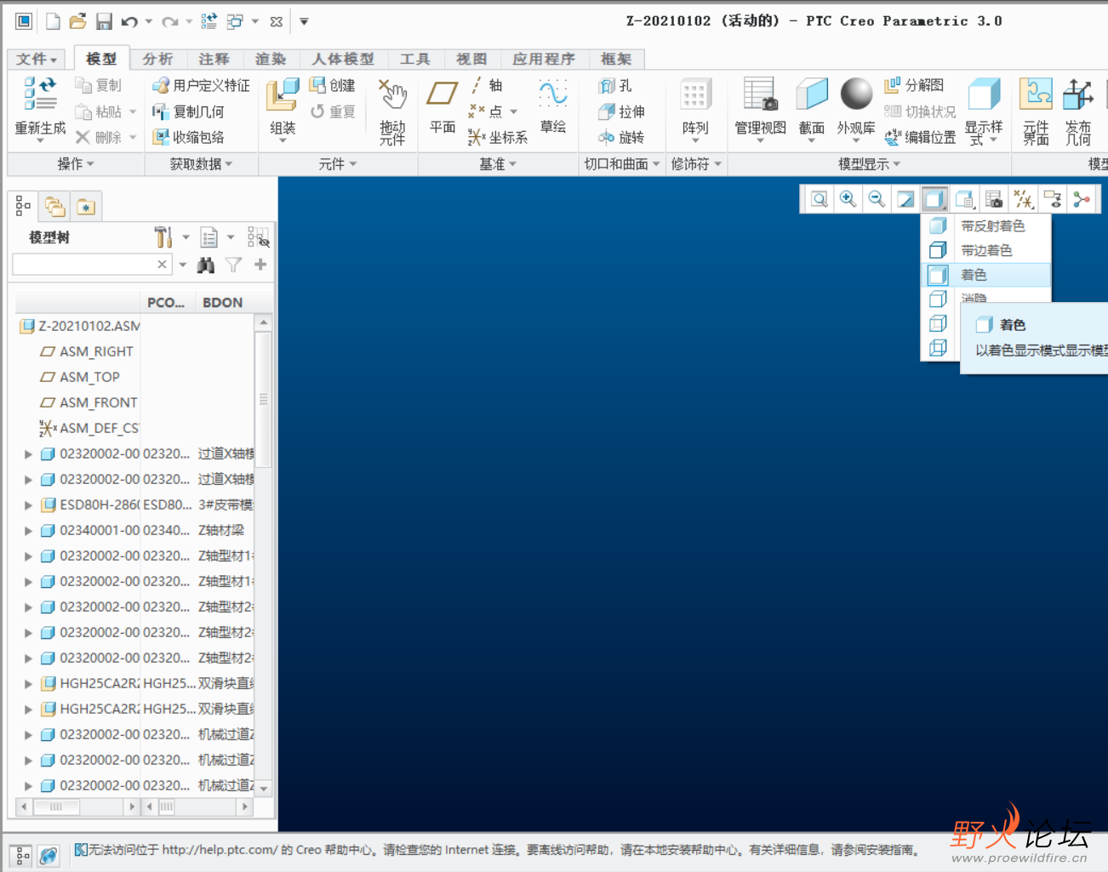Switch to the 注释 annotate tab
This screenshot has width=1108, height=872.
point(214,59)
